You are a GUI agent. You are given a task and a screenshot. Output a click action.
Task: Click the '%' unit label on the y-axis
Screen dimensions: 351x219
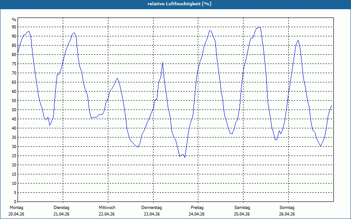click(x=14, y=20)
